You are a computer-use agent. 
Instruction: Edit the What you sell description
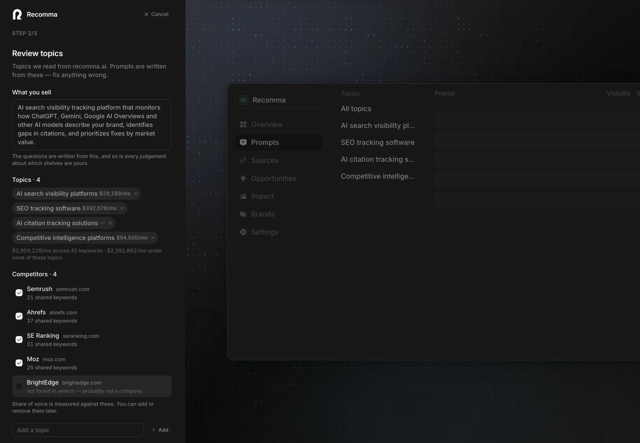point(92,125)
